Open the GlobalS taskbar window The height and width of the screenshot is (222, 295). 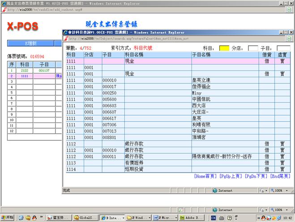pyautogui.click(x=82, y=218)
